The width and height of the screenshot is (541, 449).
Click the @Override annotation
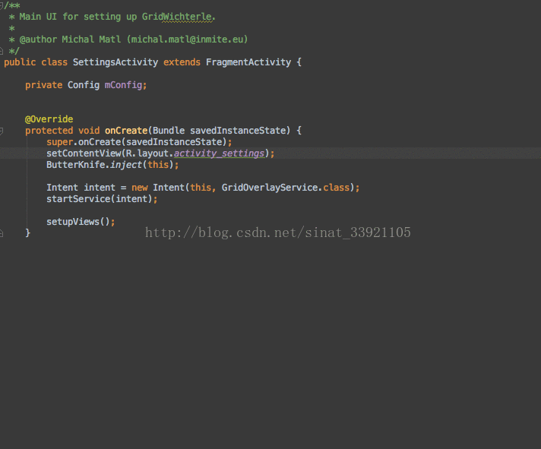pyautogui.click(x=49, y=119)
